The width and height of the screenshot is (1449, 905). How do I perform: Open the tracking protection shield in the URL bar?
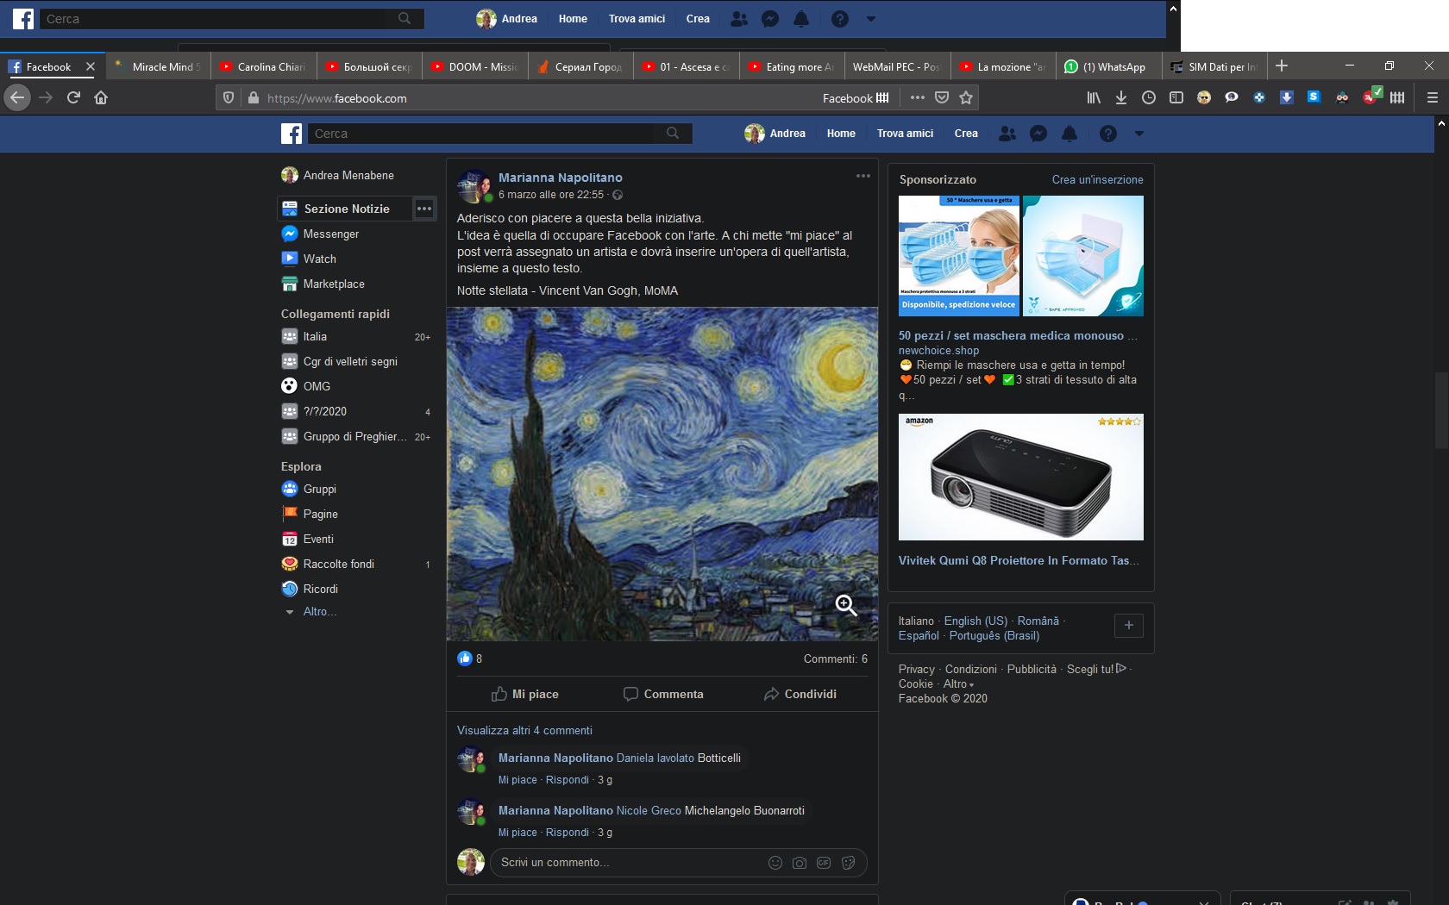point(229,98)
